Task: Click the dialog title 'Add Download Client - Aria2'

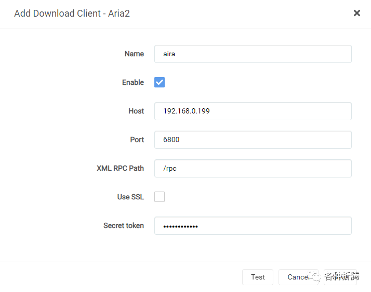Action: (x=72, y=14)
